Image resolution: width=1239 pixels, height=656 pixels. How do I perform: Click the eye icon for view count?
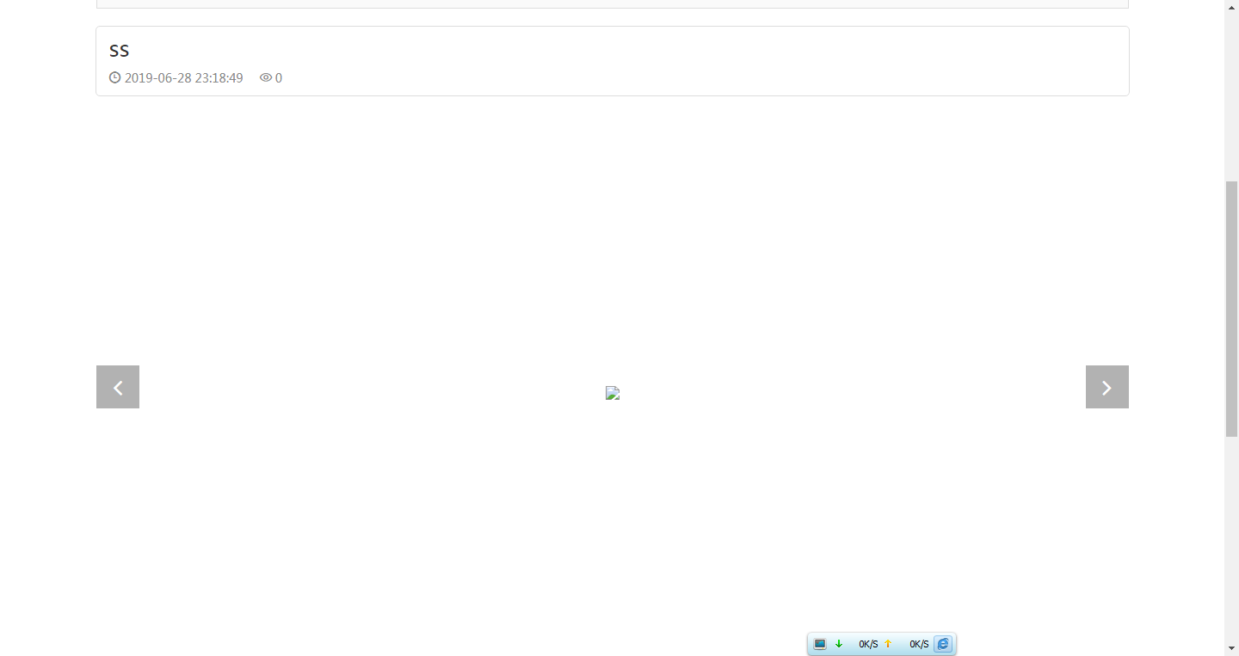[x=266, y=77]
